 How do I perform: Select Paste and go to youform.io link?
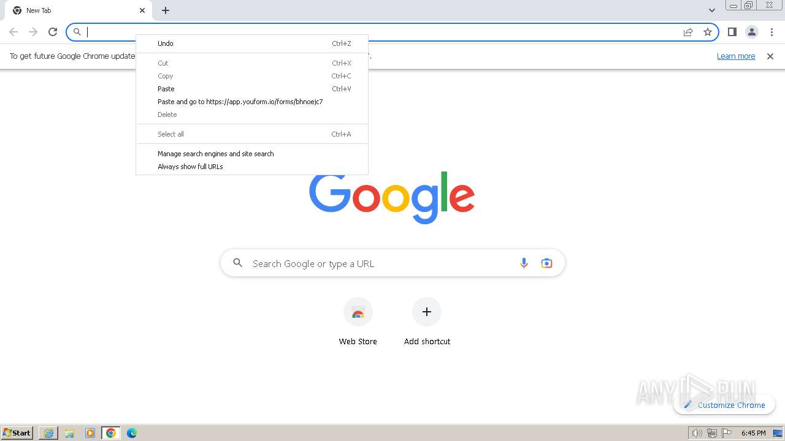(252, 102)
